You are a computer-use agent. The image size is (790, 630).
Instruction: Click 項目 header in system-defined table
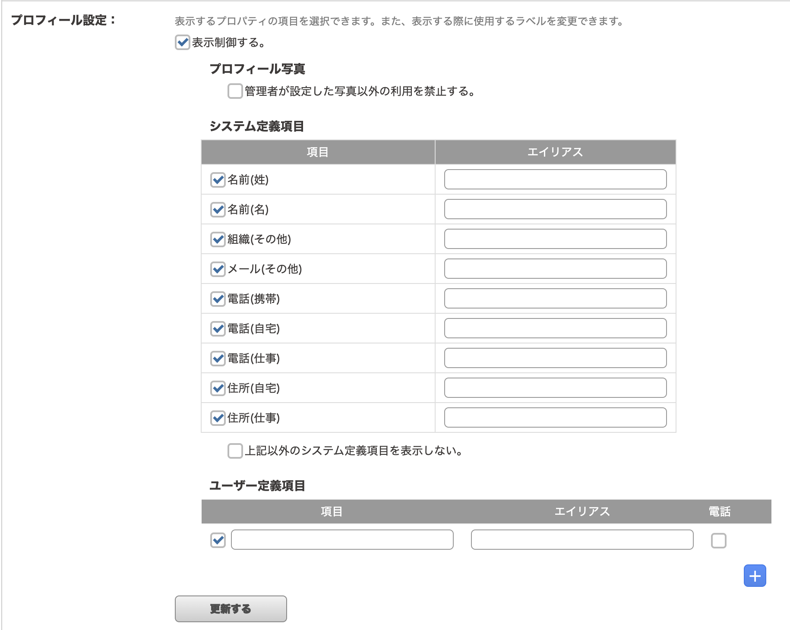coord(318,152)
